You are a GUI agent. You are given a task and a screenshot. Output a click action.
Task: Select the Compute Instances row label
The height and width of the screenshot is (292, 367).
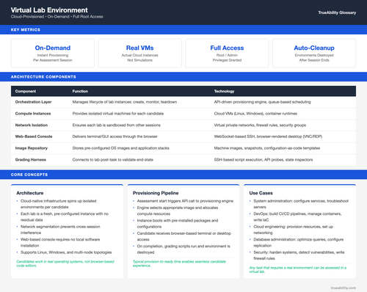(x=33, y=114)
